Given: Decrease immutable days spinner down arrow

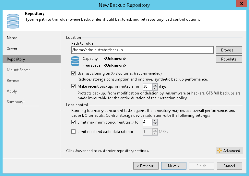Looking at the screenshot, I should pyautogui.click(x=155, y=88).
